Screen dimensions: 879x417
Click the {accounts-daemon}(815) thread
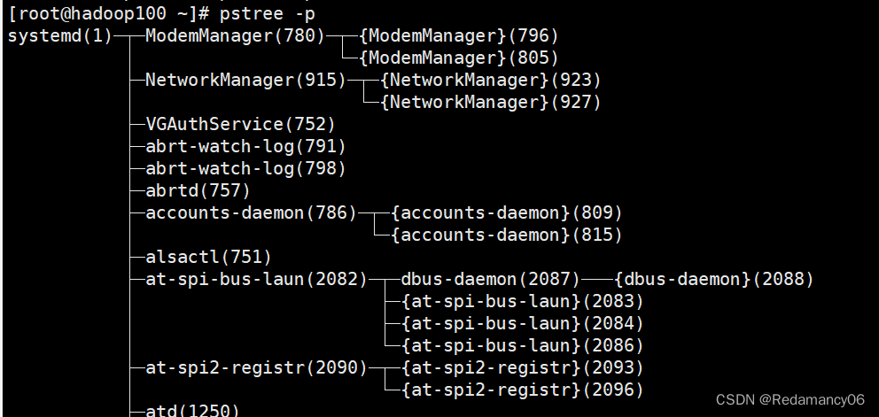[x=507, y=236]
